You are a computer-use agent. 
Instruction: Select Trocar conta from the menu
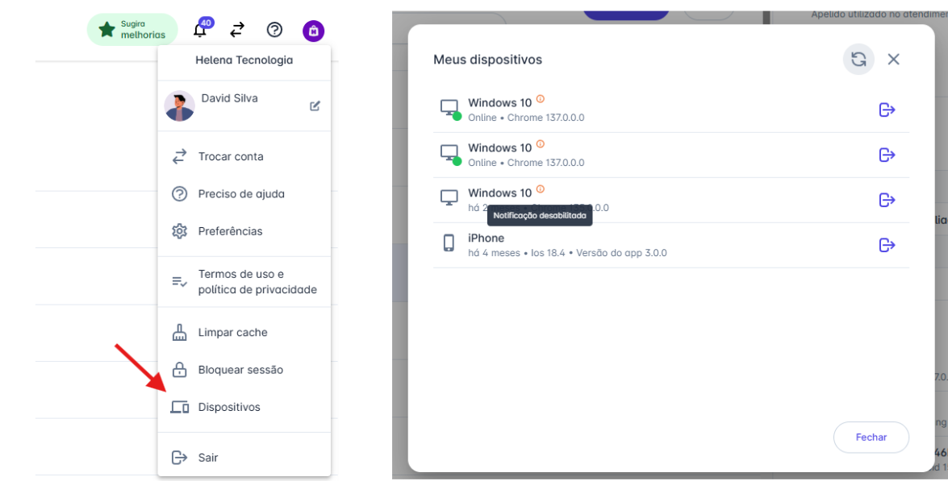coord(231,156)
